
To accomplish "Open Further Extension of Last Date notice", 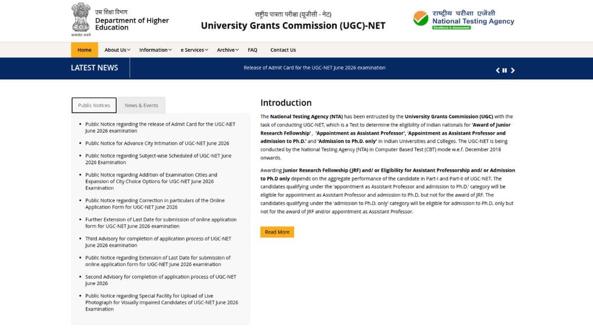I will pos(161,223).
